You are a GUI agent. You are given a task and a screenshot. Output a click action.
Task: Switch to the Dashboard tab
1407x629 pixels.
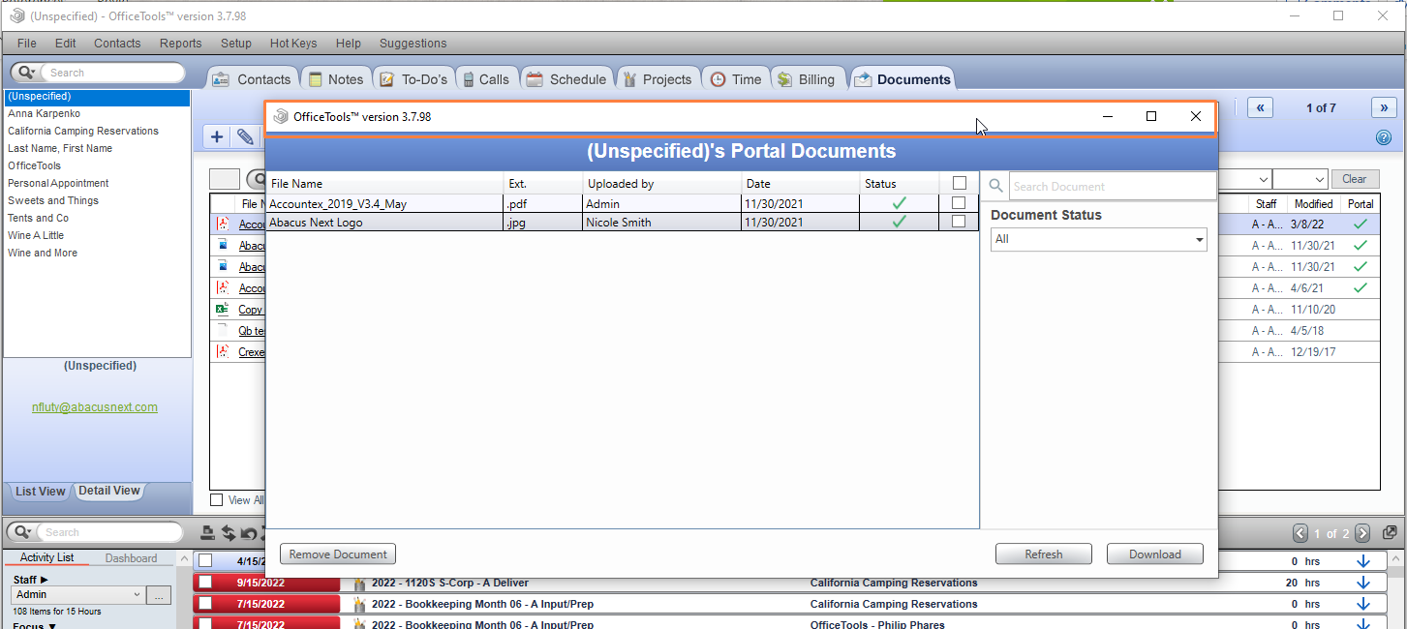[x=132, y=558]
